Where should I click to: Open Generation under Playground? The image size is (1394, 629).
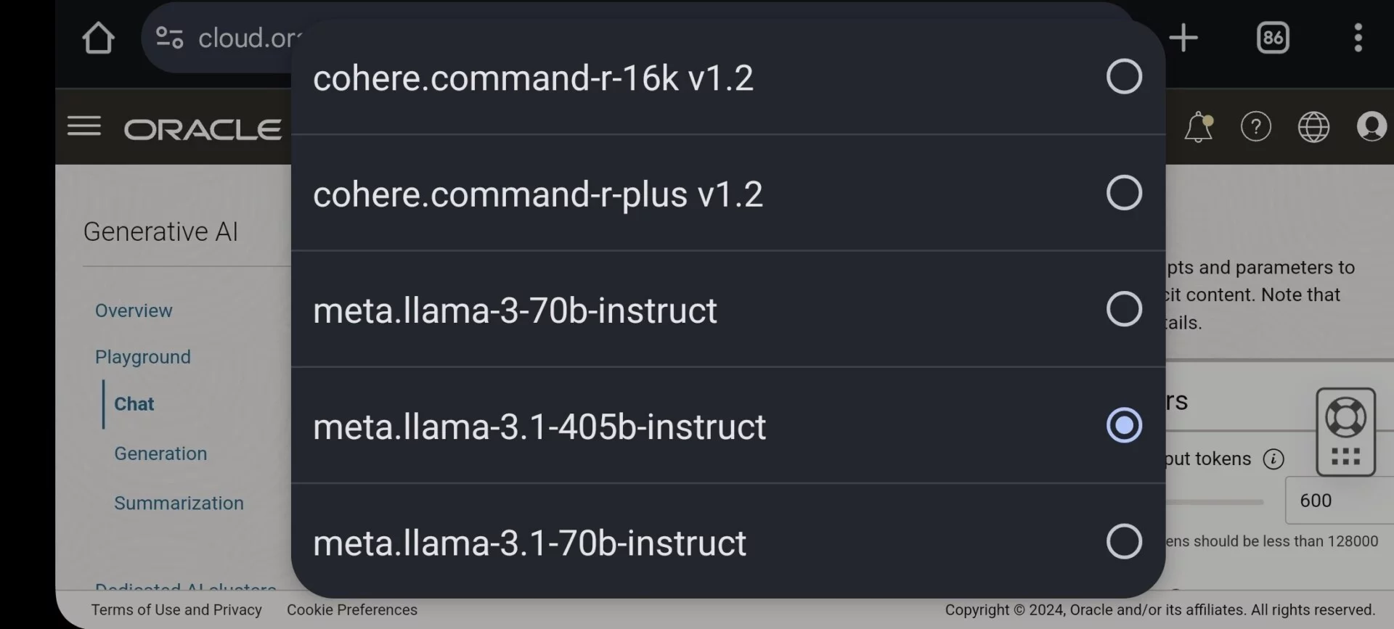[x=160, y=453]
